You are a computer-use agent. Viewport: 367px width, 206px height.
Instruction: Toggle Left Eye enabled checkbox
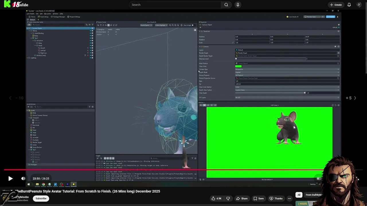click(92, 50)
